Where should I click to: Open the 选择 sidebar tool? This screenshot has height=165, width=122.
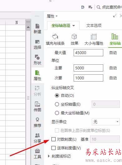[37, 44]
